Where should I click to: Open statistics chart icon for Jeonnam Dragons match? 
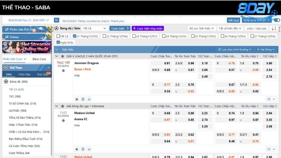89,99
